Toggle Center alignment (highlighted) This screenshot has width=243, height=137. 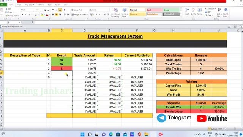(57, 14)
